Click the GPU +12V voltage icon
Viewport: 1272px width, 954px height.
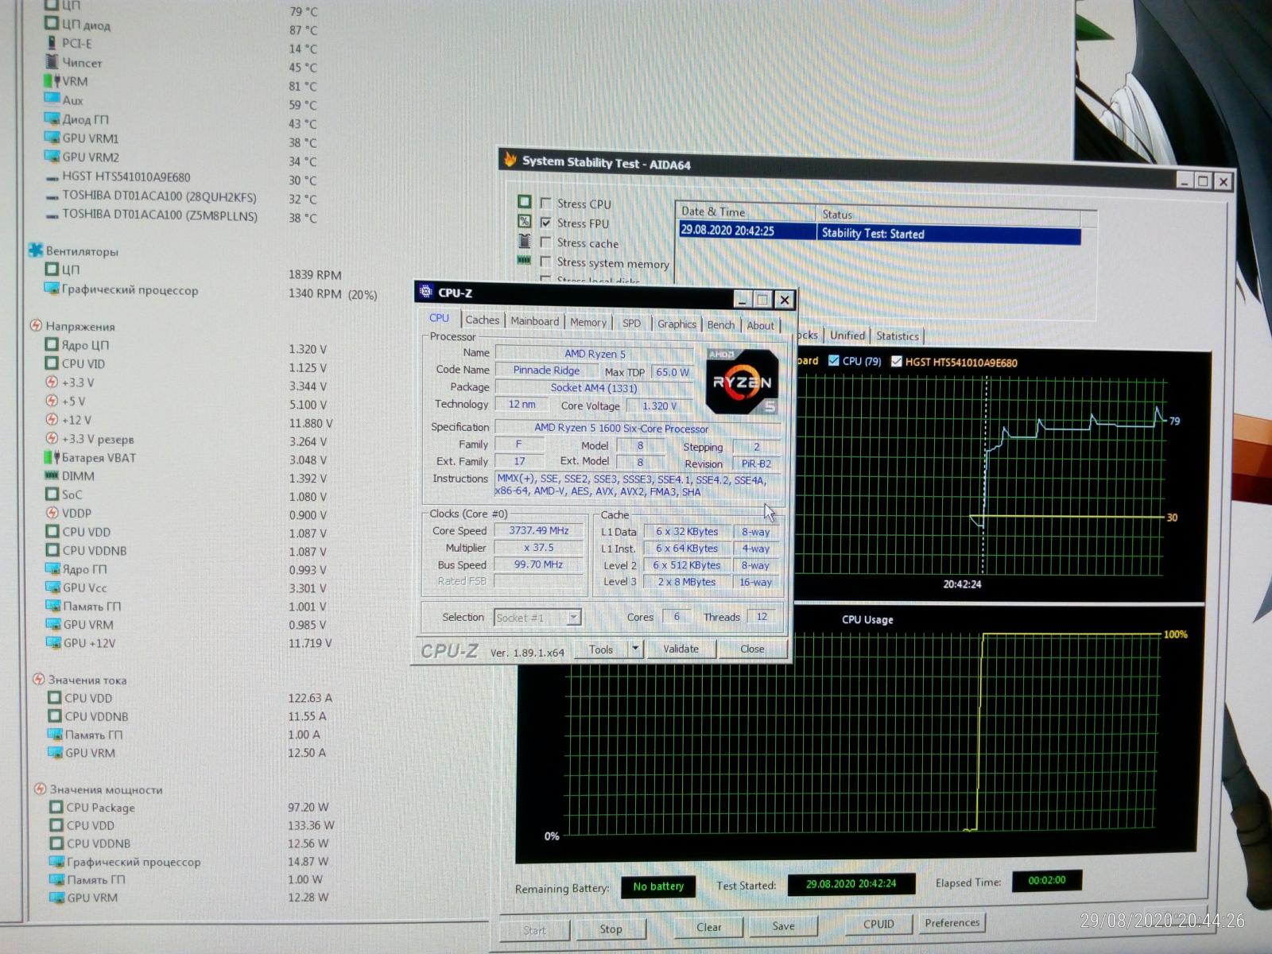click(53, 642)
